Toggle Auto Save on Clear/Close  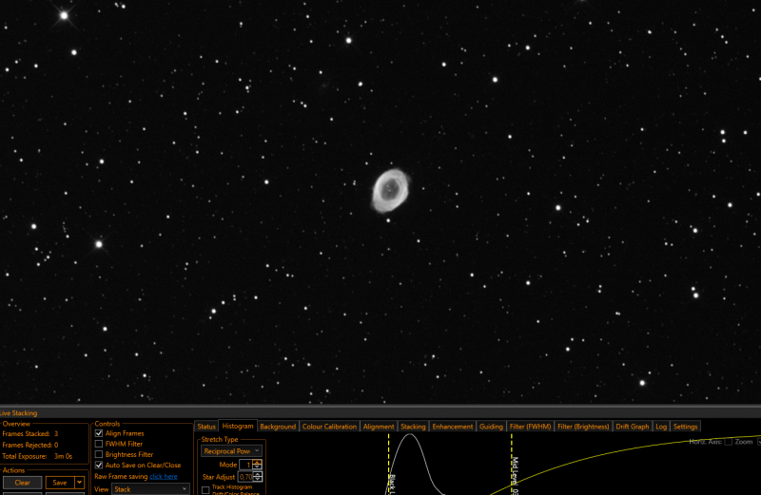point(99,466)
